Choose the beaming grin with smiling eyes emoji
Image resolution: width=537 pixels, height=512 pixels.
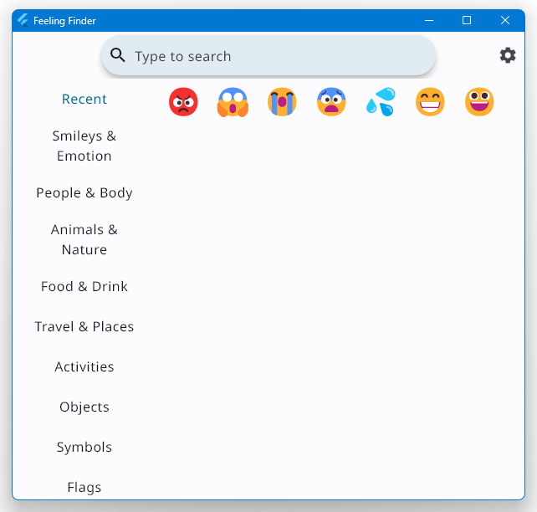[x=430, y=102]
